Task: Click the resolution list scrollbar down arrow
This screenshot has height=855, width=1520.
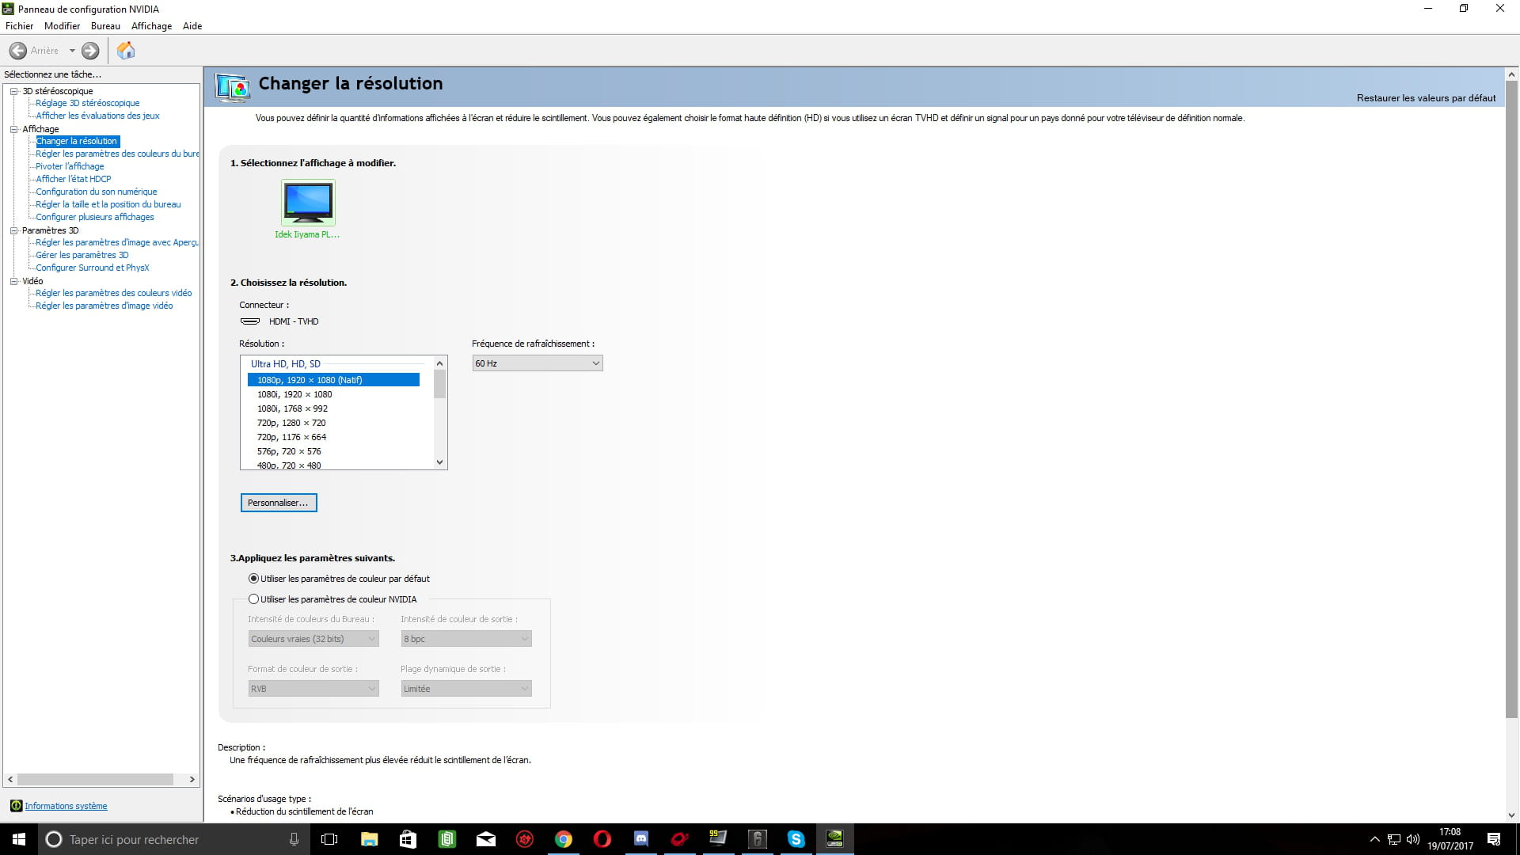Action: pos(440,462)
